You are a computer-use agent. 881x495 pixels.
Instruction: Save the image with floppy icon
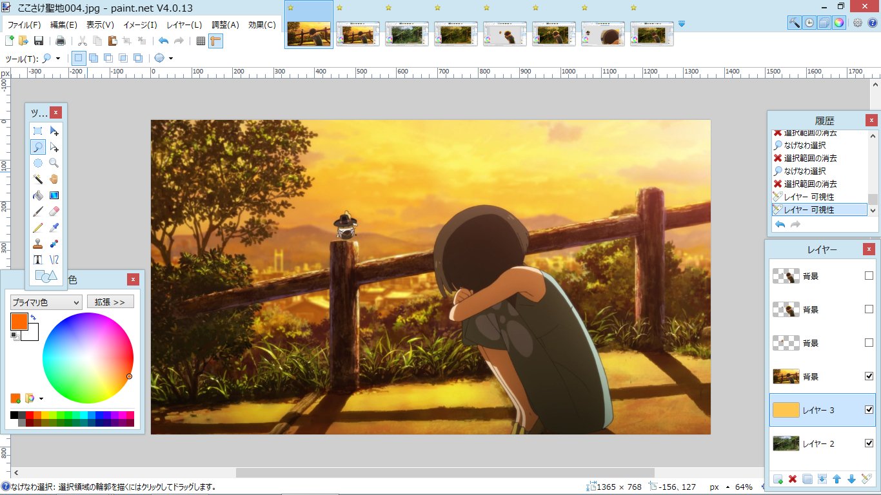pos(38,41)
